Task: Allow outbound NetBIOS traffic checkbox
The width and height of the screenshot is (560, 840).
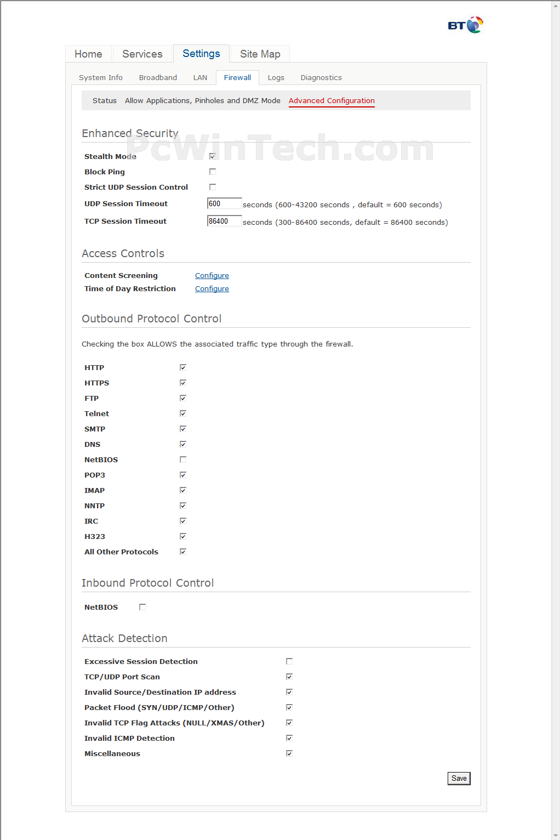Action: click(183, 459)
